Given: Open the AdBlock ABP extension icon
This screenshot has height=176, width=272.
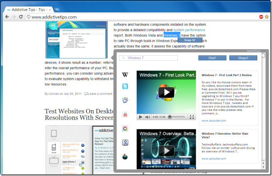Looking at the screenshot, I should pyautogui.click(x=261, y=17).
